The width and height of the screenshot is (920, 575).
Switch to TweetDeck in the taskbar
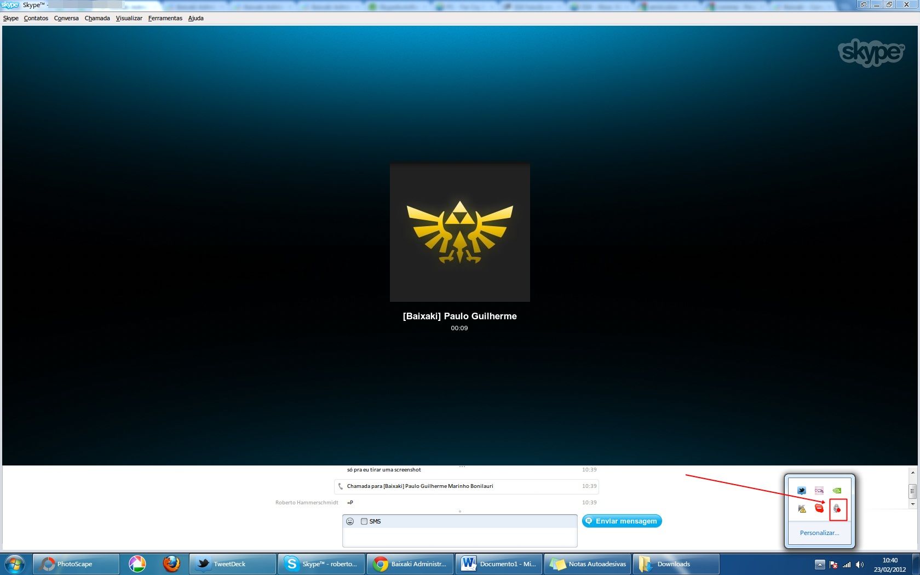tap(233, 564)
